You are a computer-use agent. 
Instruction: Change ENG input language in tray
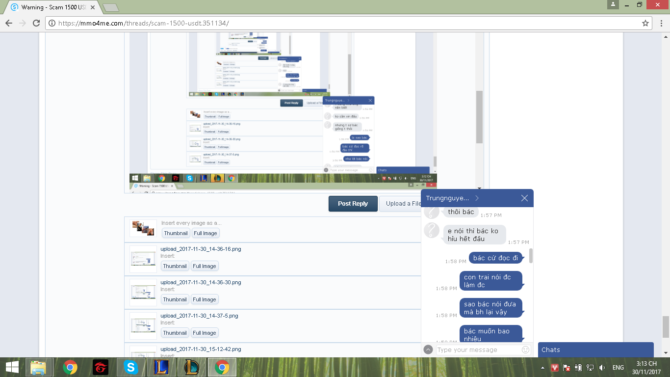618,368
